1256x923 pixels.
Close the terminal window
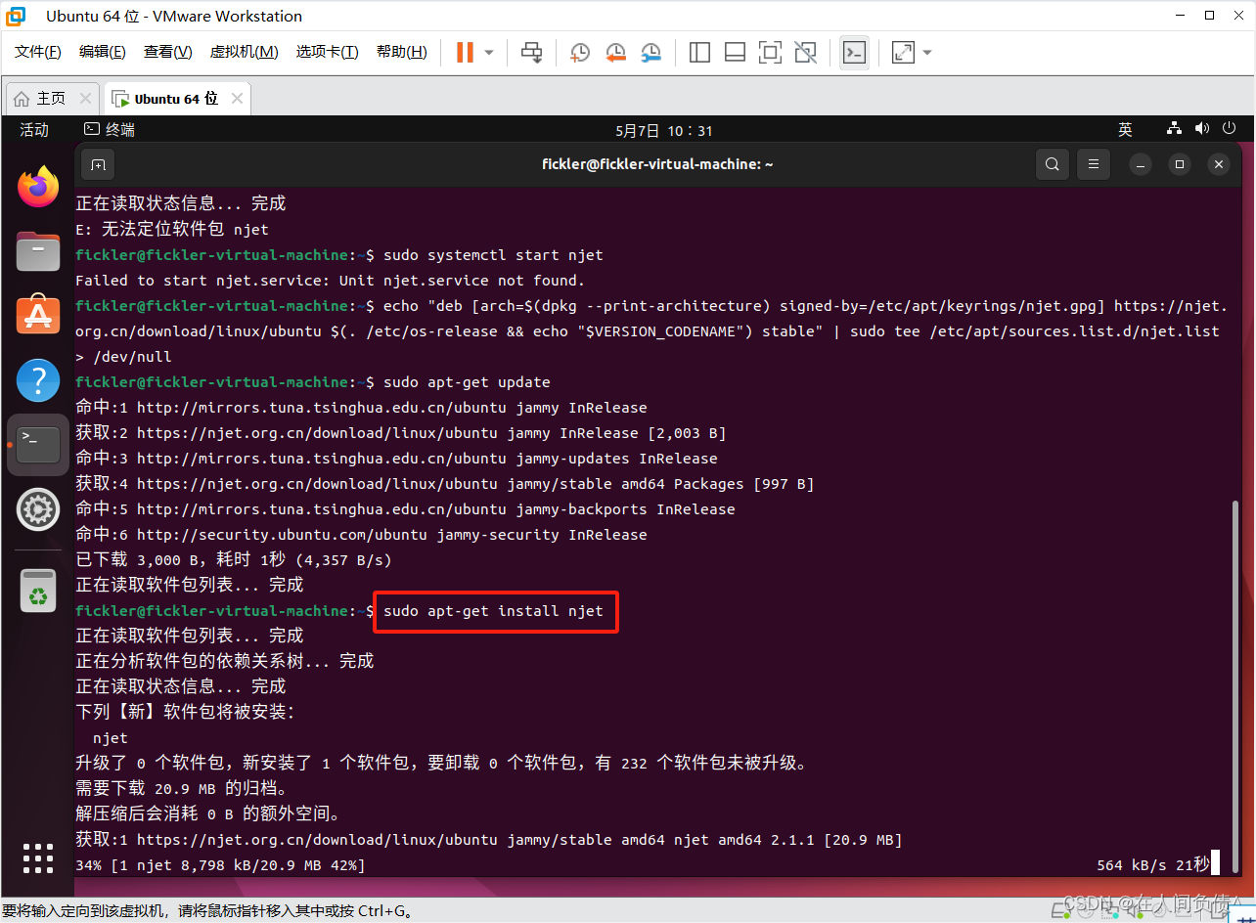1219,164
